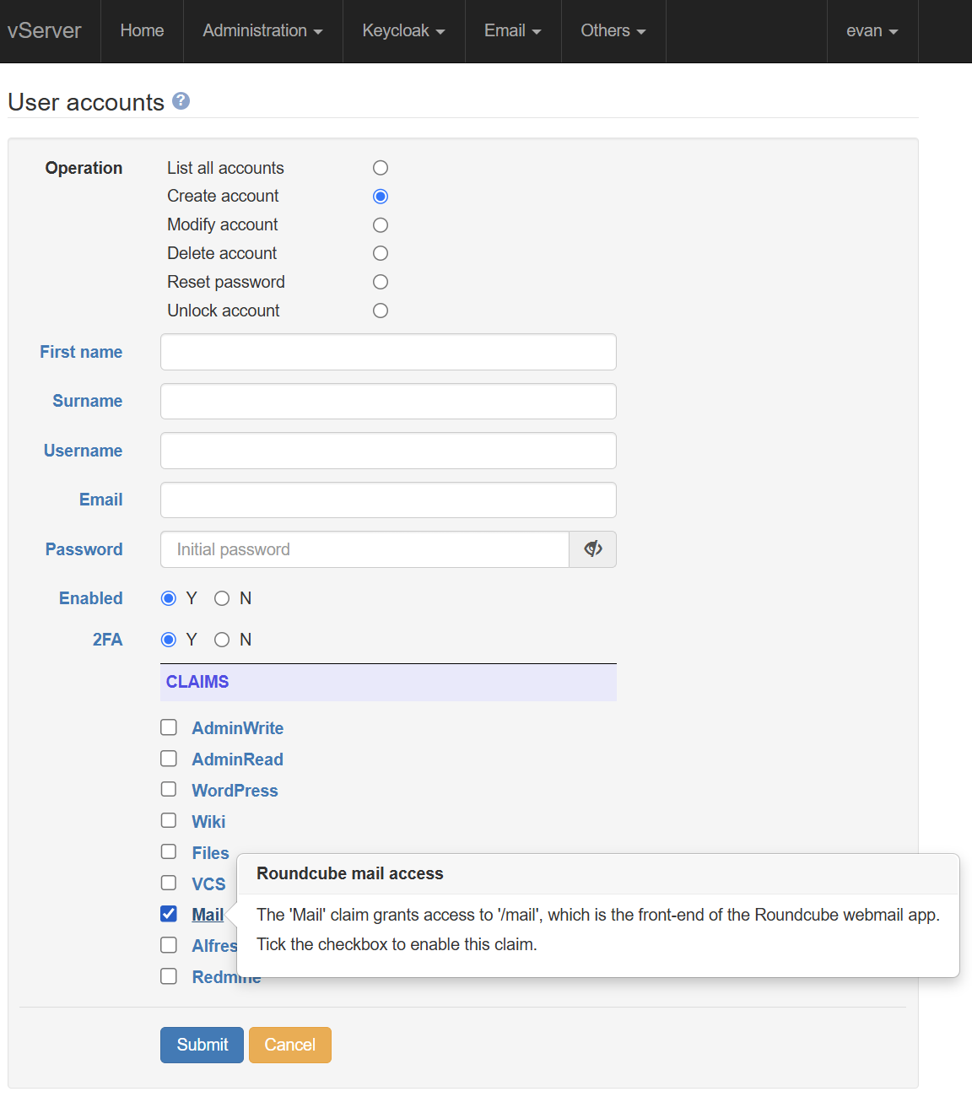This screenshot has width=972, height=1097.
Task: Set Enabled to Y
Action: (169, 598)
